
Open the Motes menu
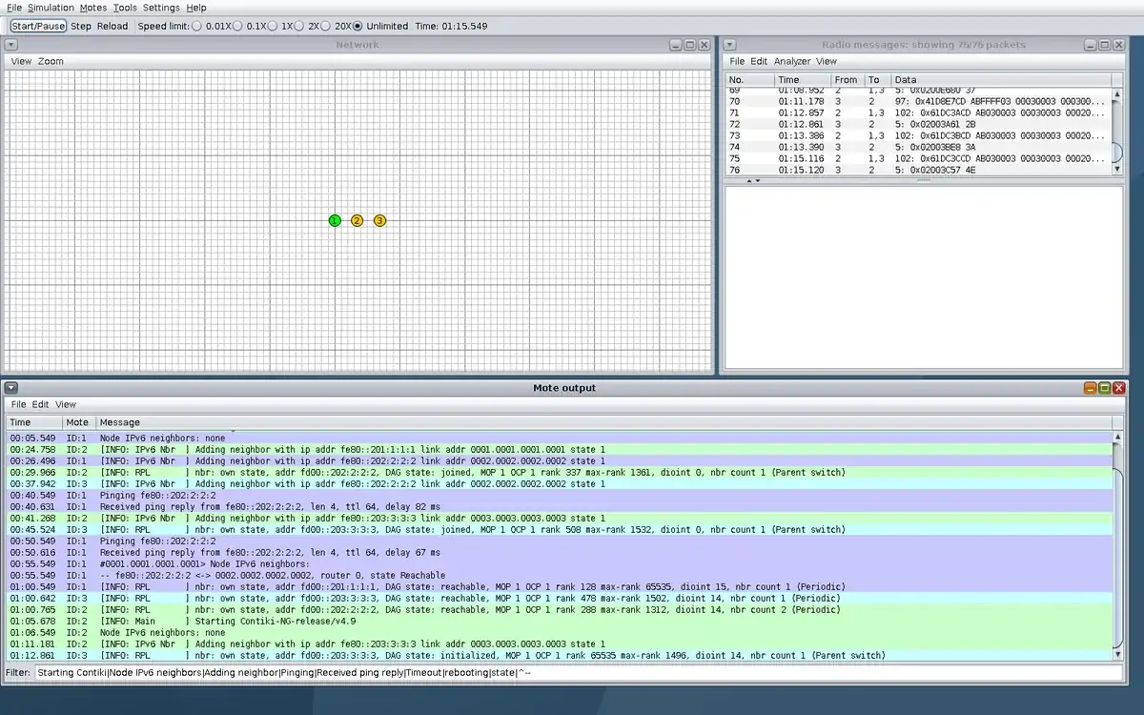point(93,8)
